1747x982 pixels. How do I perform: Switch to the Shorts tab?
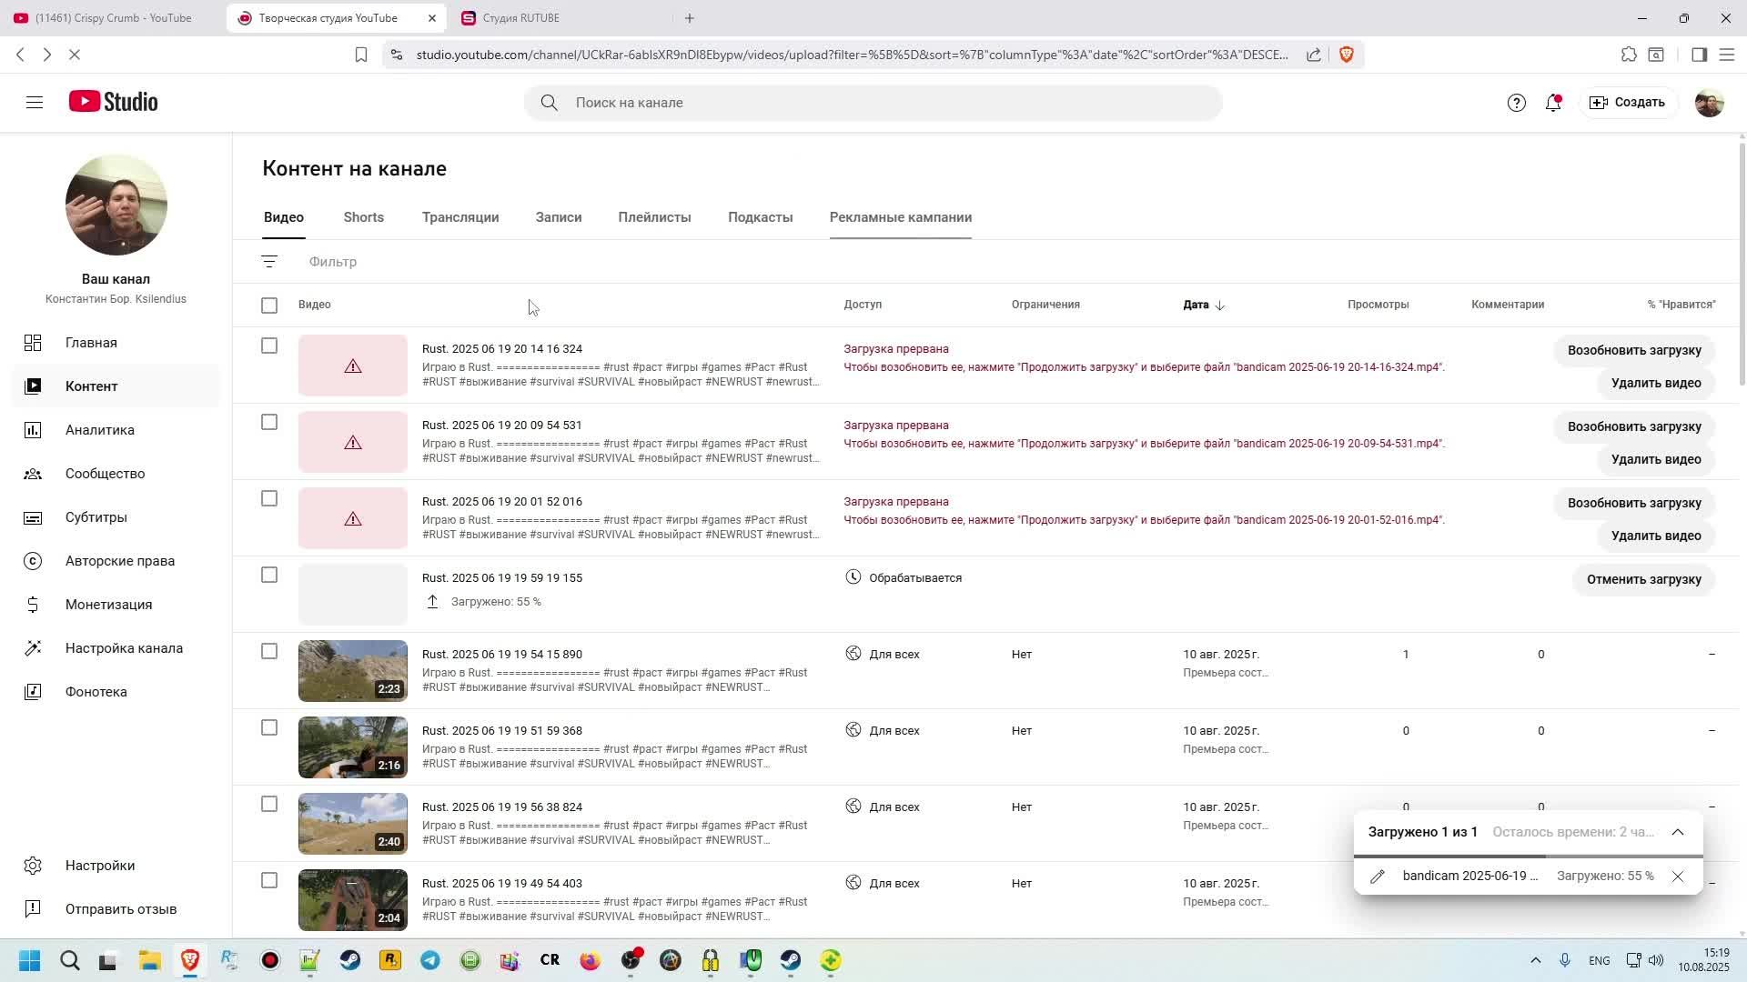click(x=363, y=217)
